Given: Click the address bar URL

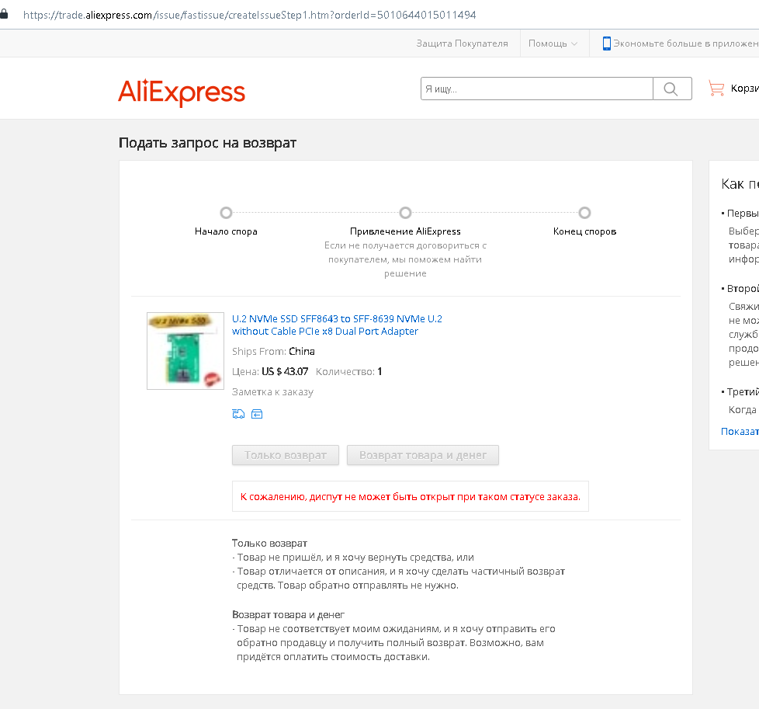Looking at the screenshot, I should click(x=250, y=15).
